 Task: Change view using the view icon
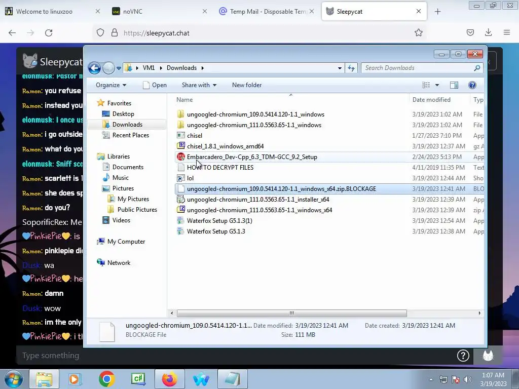[x=426, y=85]
